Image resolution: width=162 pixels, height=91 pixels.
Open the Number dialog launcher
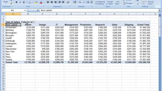(92, 7)
